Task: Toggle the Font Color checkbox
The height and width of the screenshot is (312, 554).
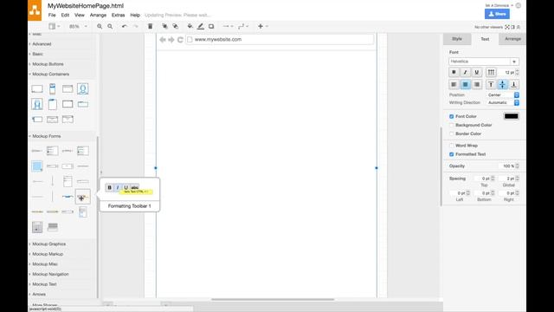Action: click(452, 116)
